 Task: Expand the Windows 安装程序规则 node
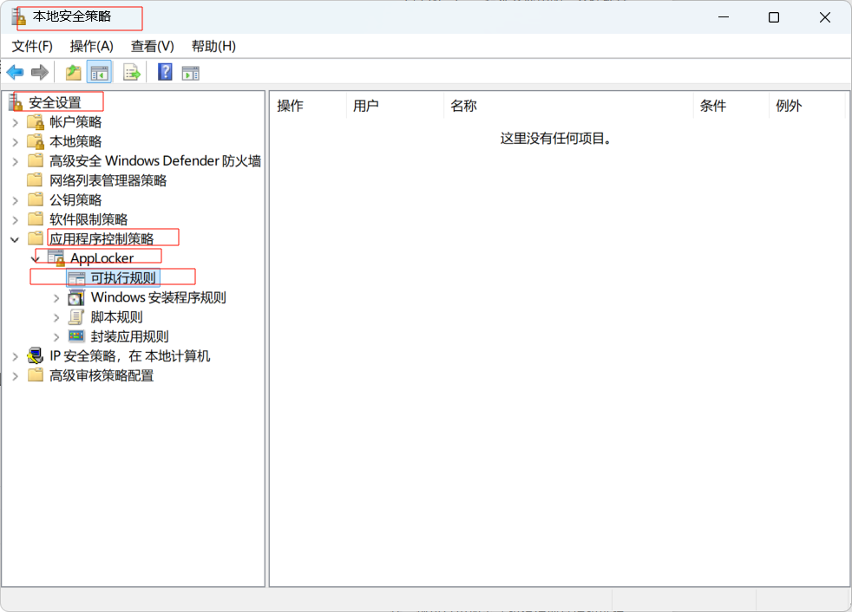point(56,298)
